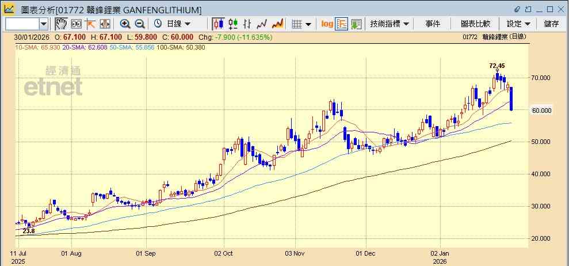Click the 01 Aug date axis label

tap(71, 253)
